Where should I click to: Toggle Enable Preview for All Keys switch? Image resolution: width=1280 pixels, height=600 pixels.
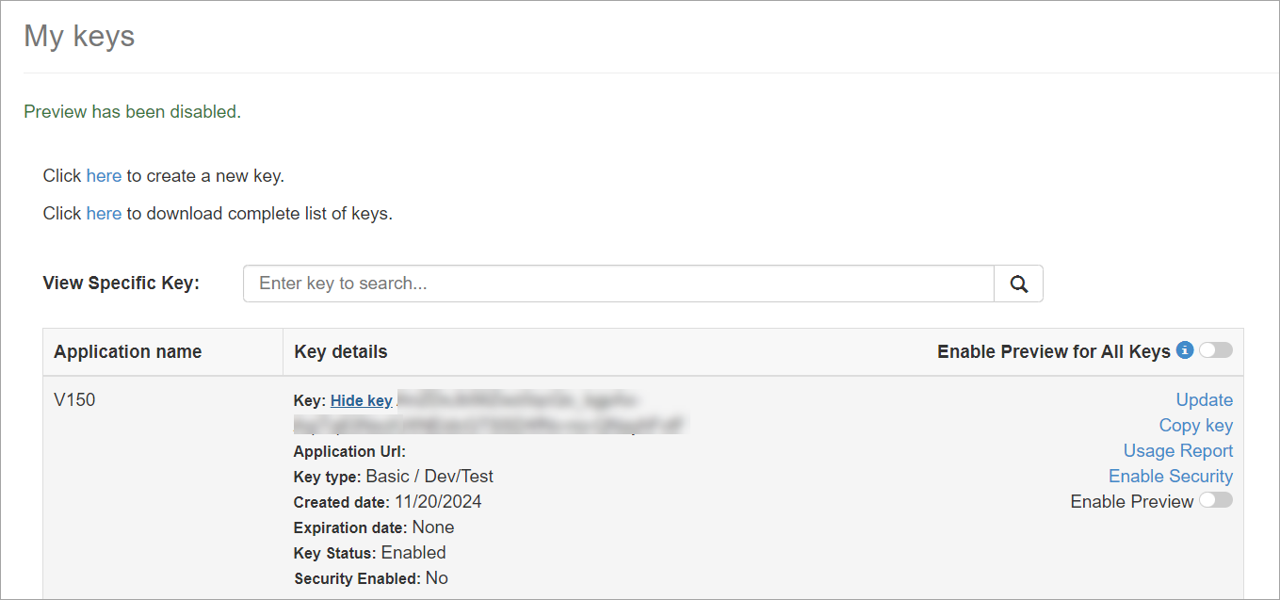1215,350
